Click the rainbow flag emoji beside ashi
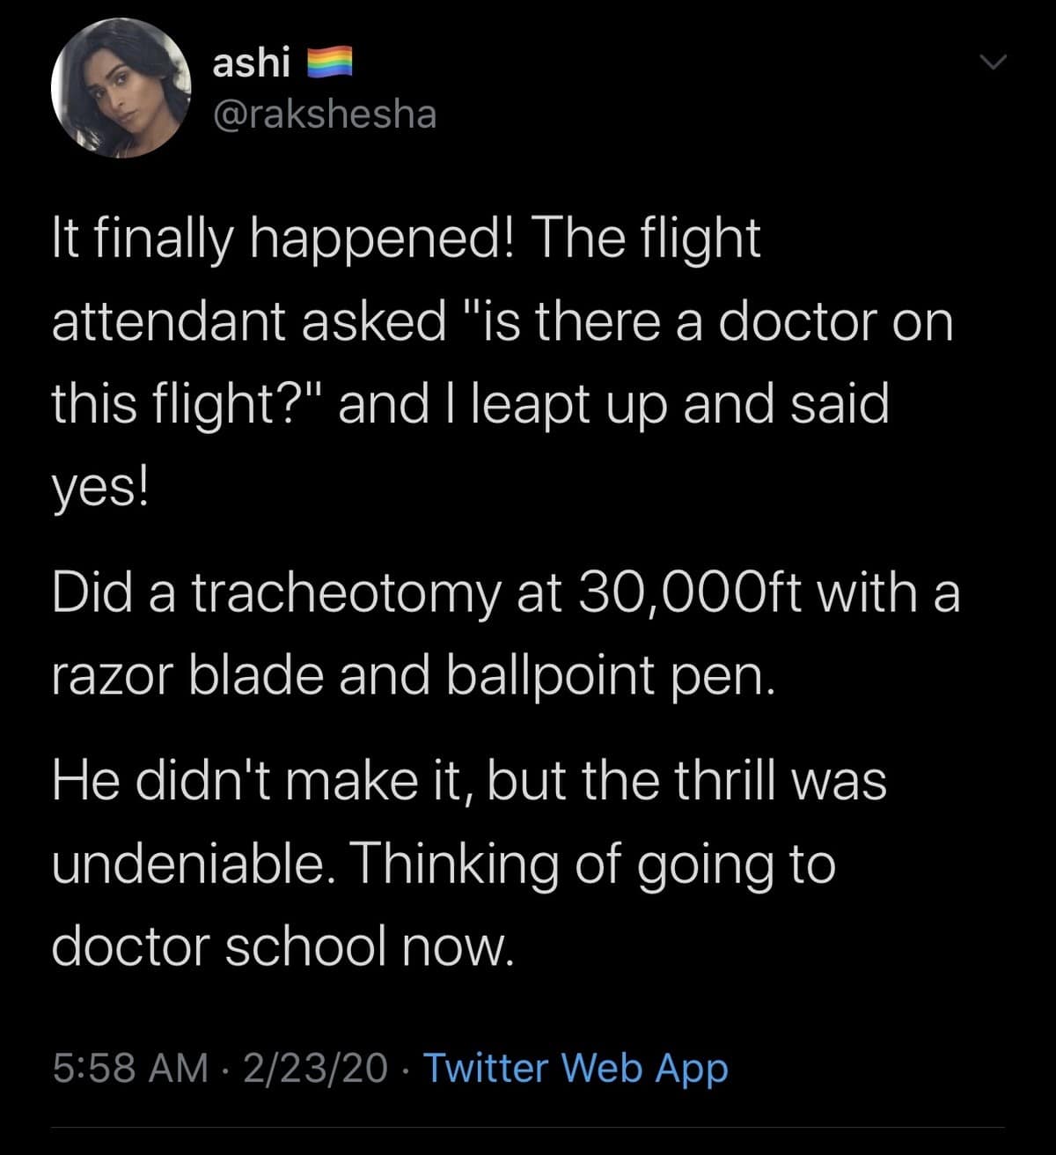 tap(329, 63)
